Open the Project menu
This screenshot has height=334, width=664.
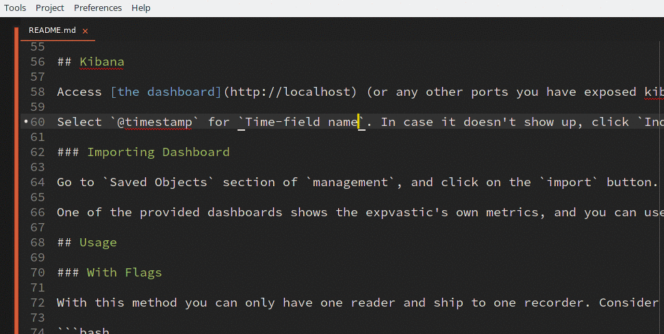tap(50, 8)
